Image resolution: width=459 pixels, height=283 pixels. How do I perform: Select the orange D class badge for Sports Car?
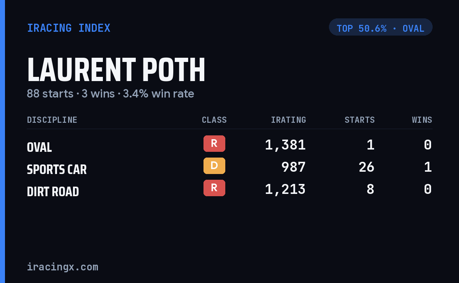coord(214,166)
